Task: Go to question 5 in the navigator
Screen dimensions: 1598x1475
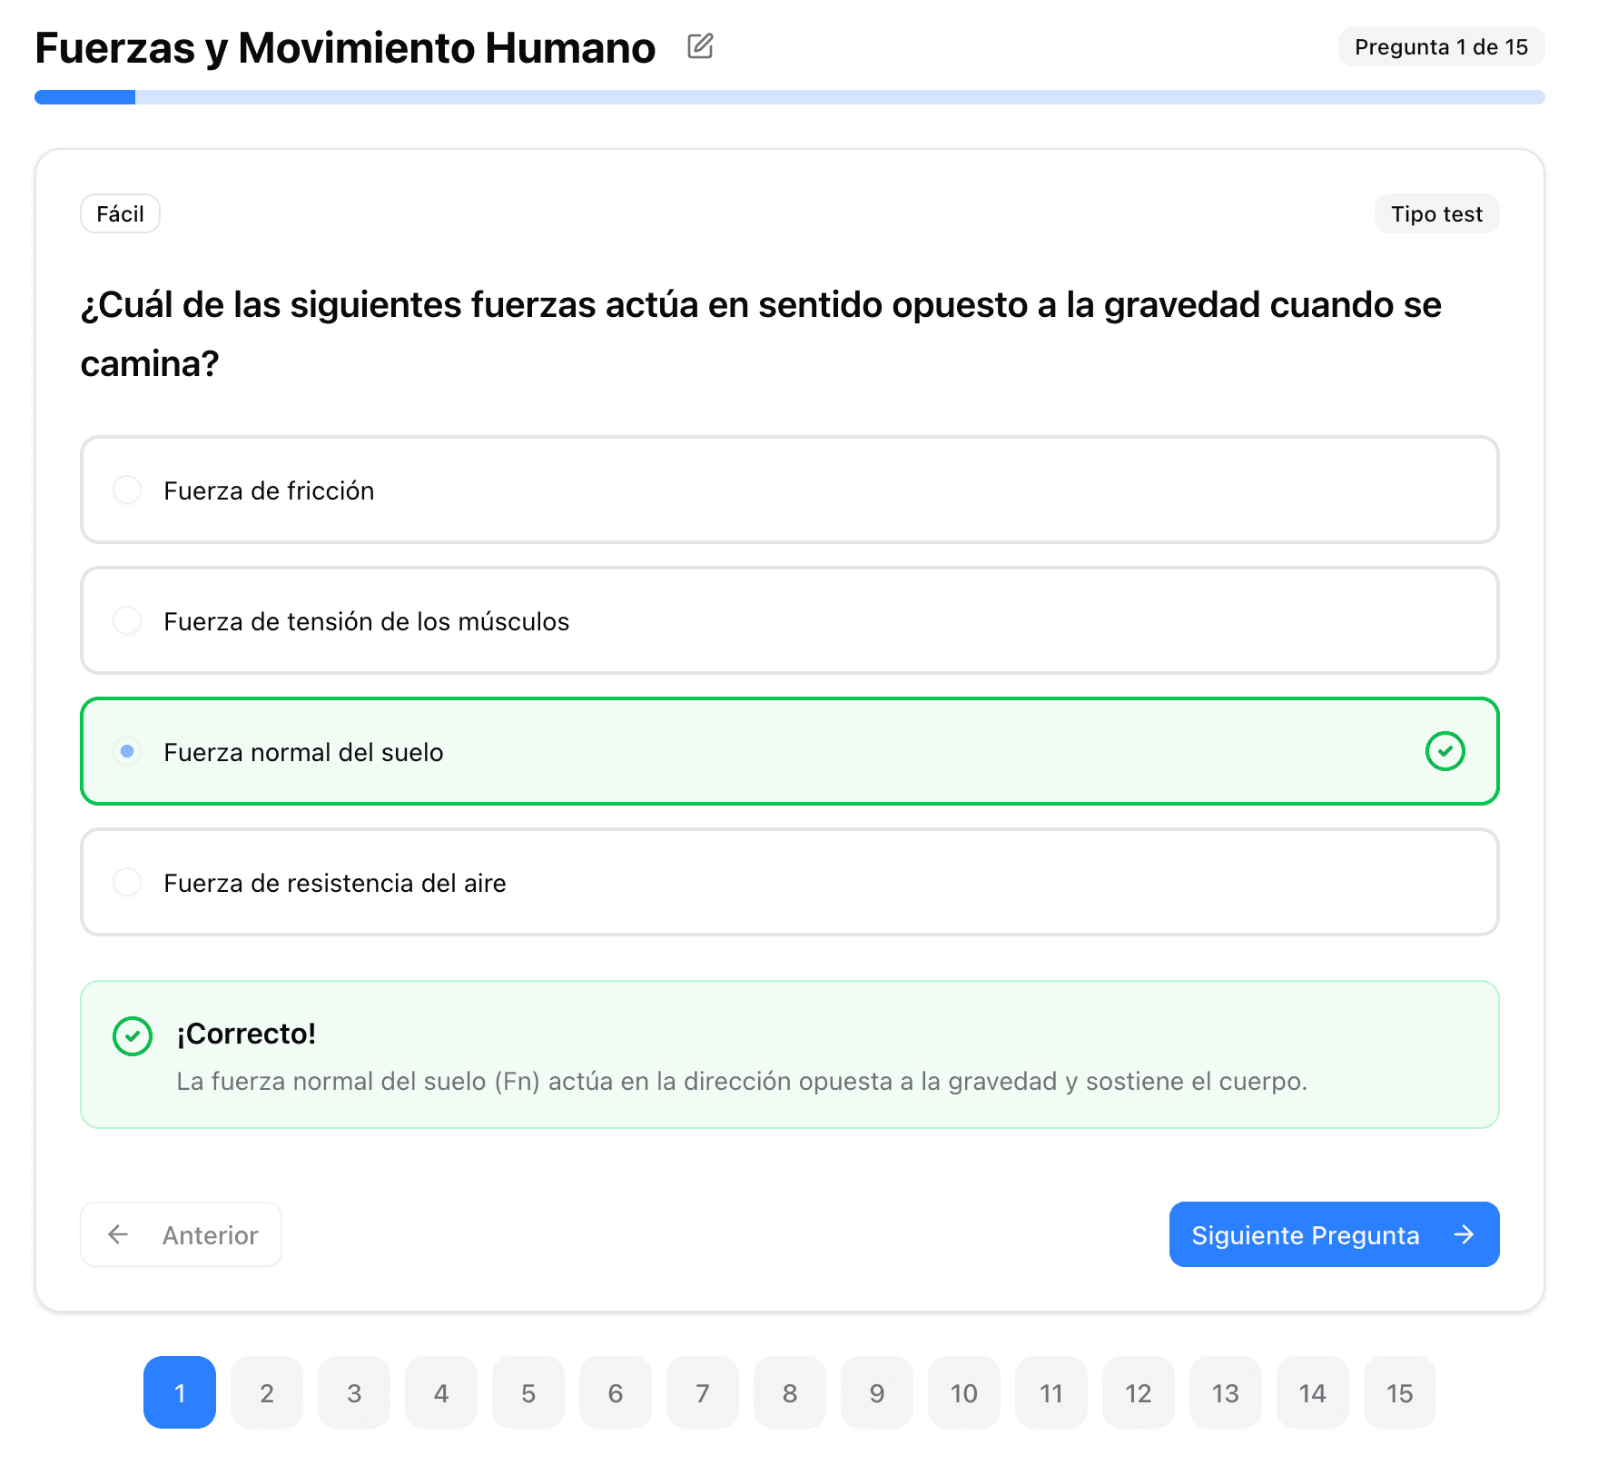Action: pyautogui.click(x=528, y=1392)
